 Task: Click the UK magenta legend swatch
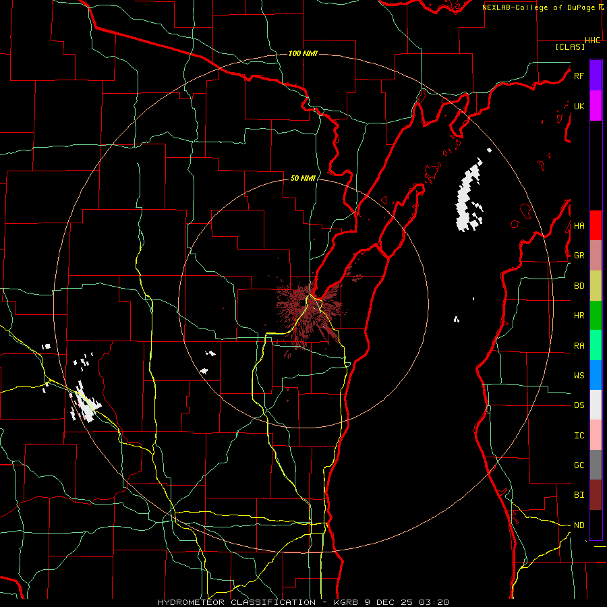click(x=596, y=106)
